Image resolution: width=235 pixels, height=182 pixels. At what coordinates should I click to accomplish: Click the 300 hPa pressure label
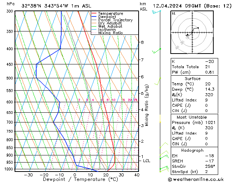(x=10, y=11)
